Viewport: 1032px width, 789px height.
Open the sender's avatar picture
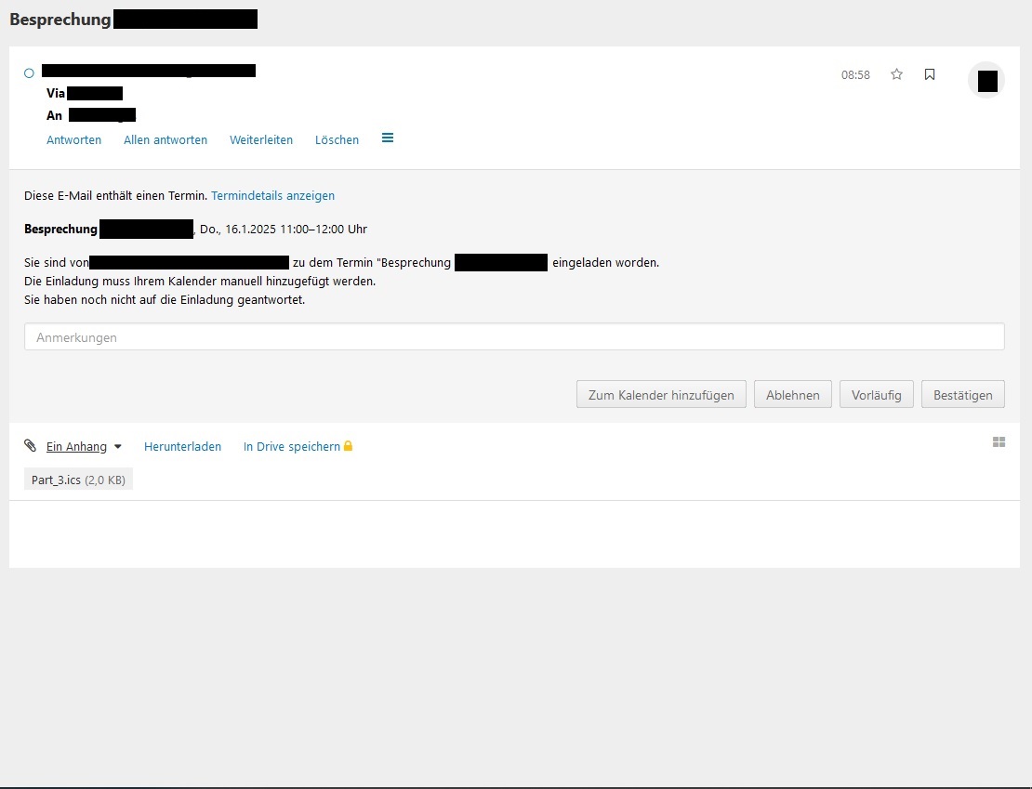click(x=986, y=80)
